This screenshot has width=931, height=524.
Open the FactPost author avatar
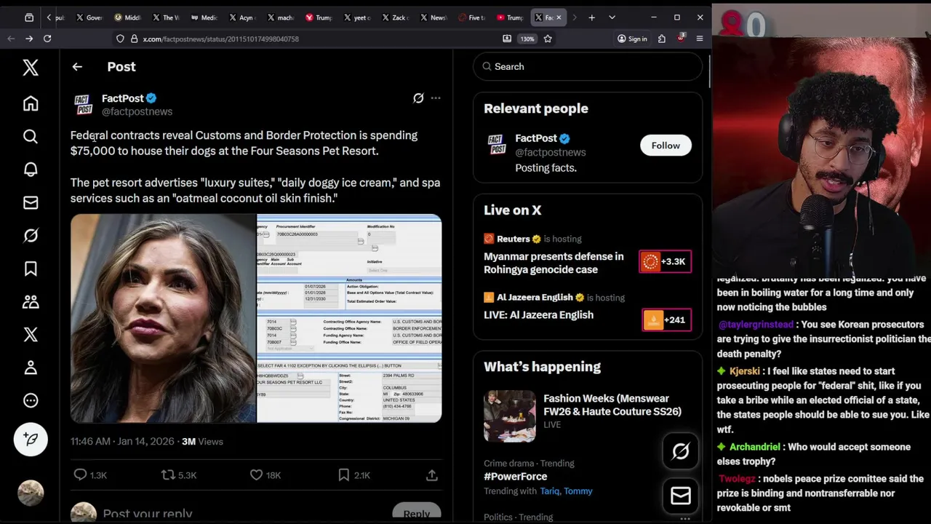point(84,105)
